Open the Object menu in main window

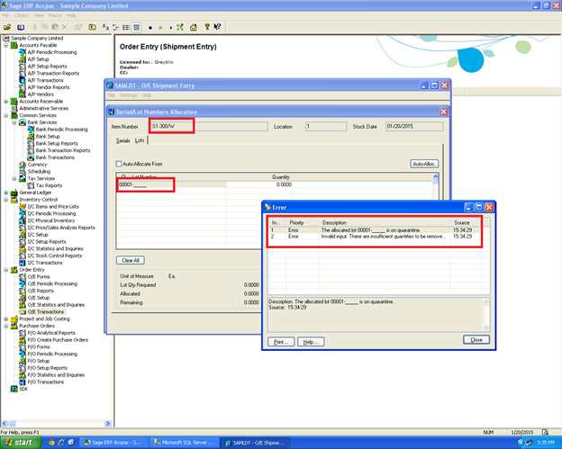coord(22,15)
